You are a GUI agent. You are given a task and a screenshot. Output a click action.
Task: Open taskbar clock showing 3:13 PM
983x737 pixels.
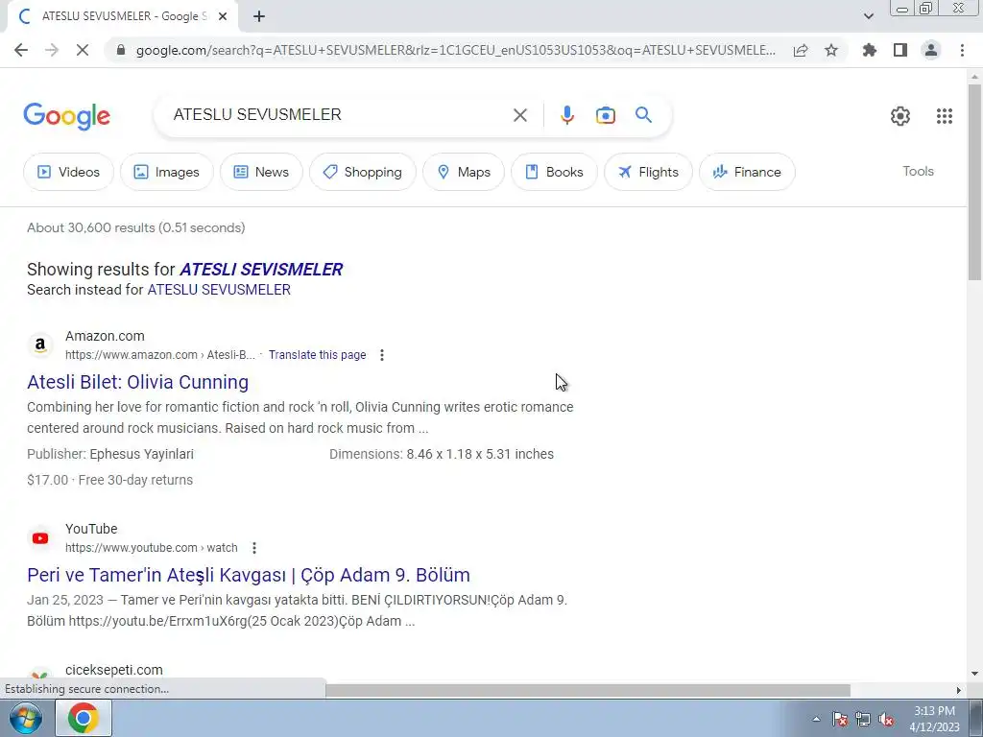[934, 719]
